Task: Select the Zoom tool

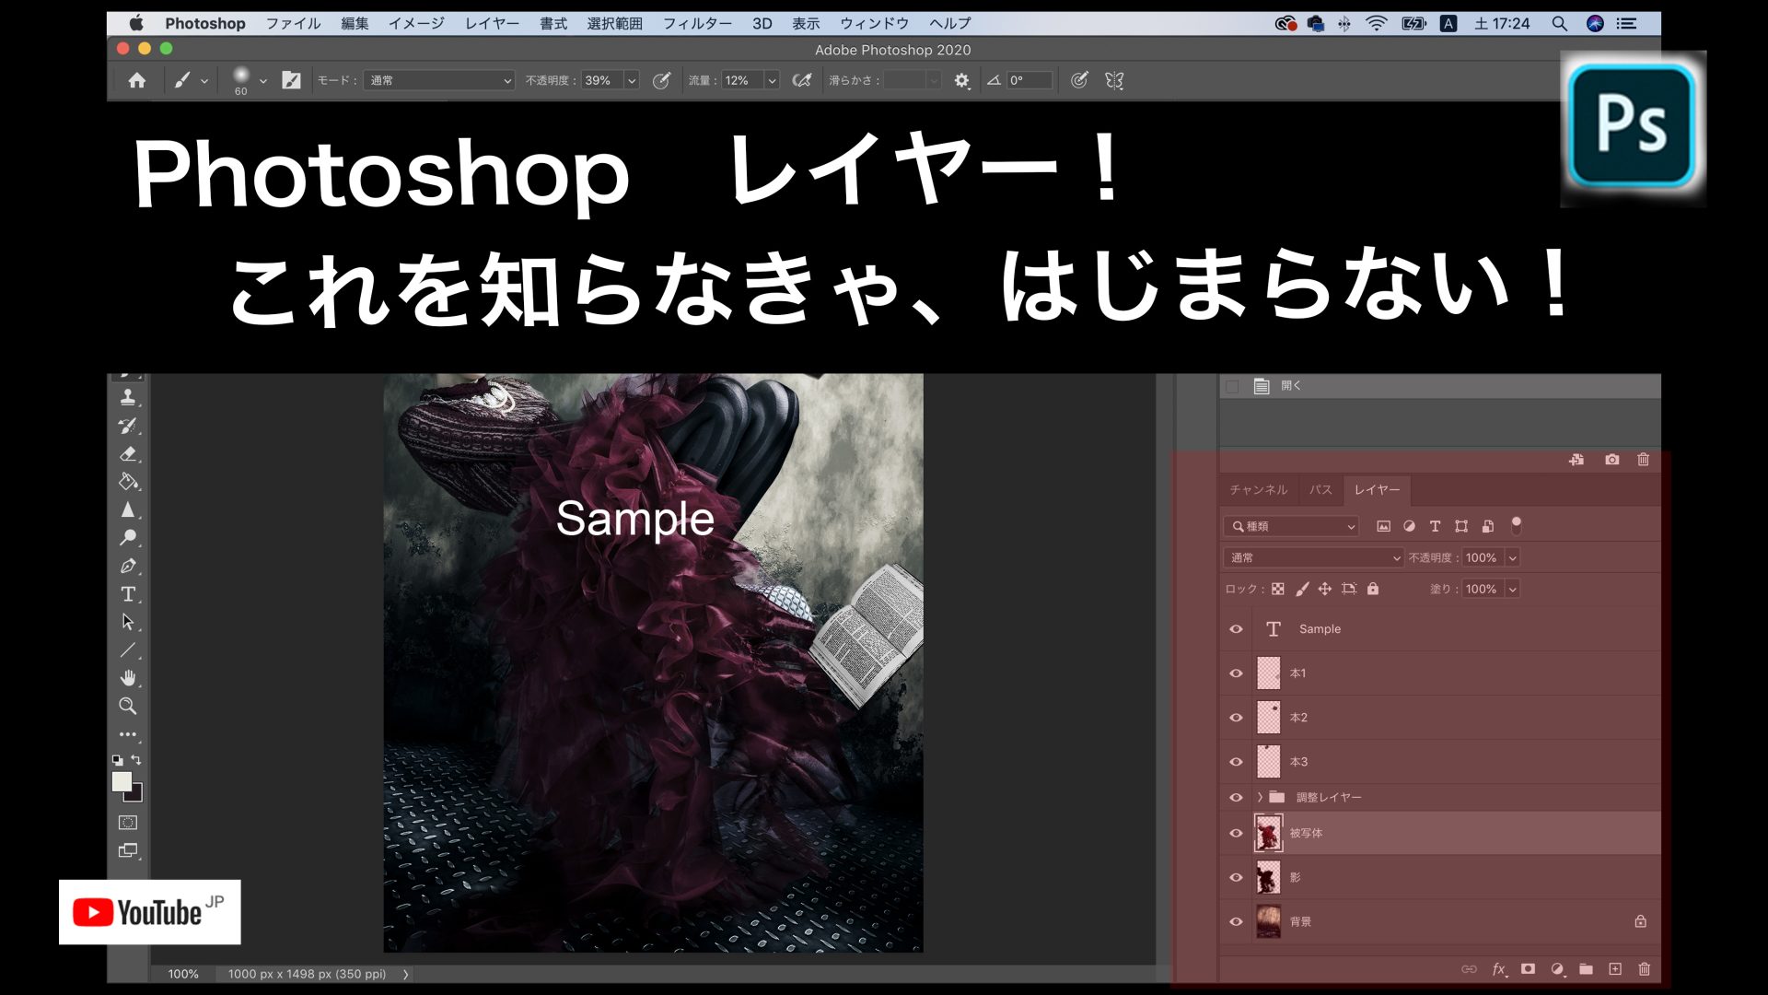Action: 128,706
